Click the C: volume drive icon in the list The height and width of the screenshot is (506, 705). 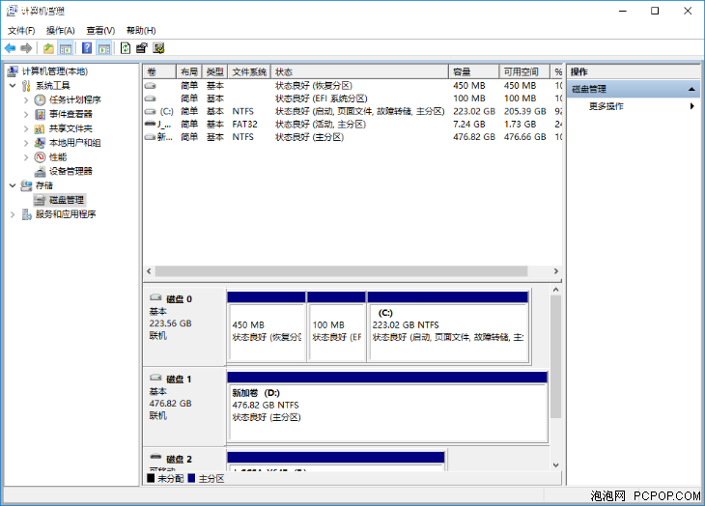click(x=150, y=111)
